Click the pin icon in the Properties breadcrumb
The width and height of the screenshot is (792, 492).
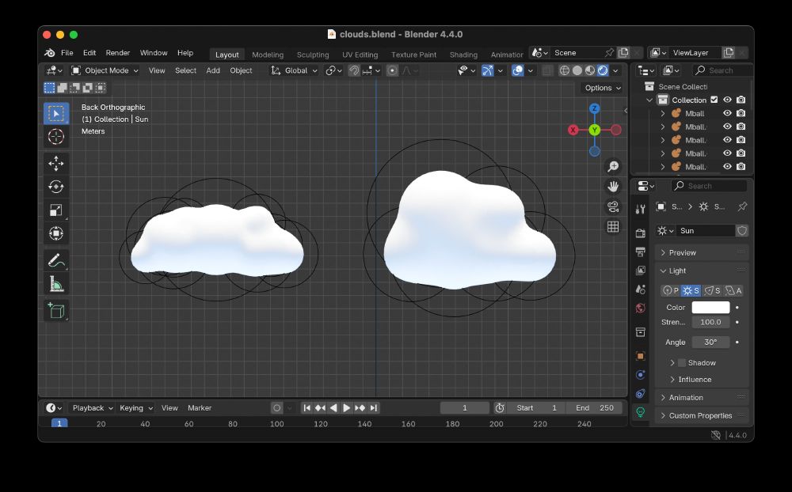tap(742, 206)
